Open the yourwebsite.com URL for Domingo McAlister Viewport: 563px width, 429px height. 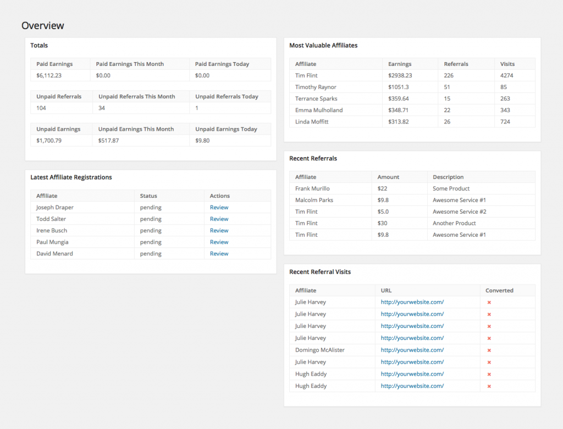pos(412,350)
